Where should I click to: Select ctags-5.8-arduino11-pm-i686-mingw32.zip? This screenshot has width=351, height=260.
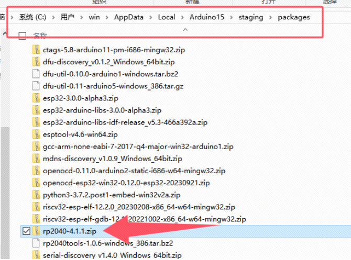[x=114, y=50]
